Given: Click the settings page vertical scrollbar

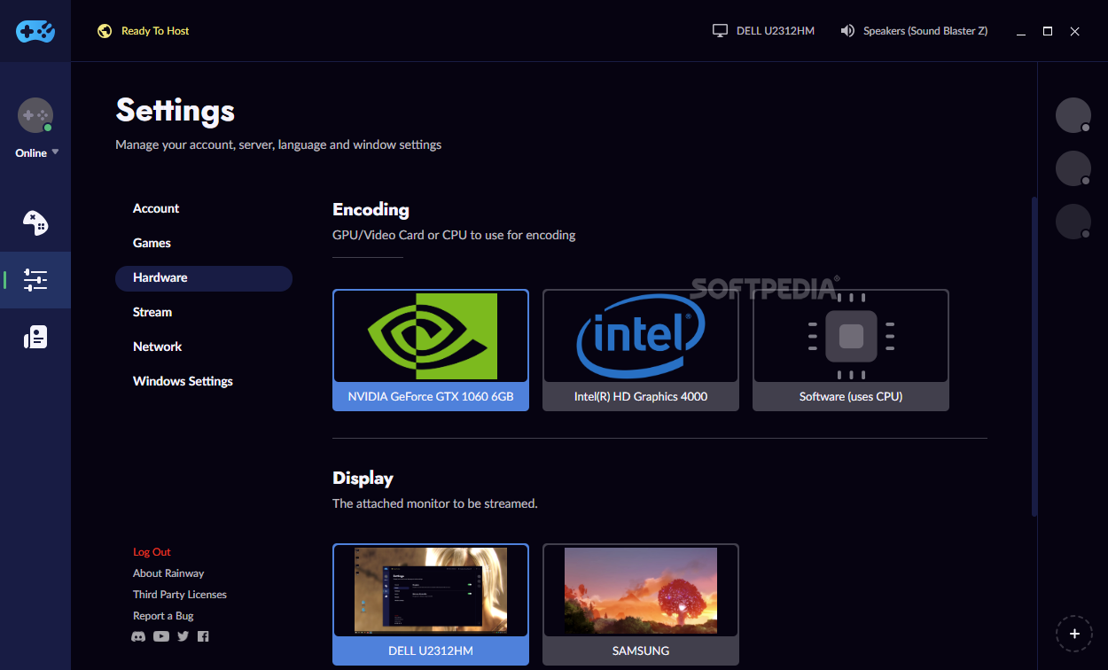Looking at the screenshot, I should click(x=1034, y=356).
